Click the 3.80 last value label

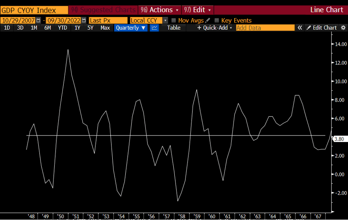(340, 139)
